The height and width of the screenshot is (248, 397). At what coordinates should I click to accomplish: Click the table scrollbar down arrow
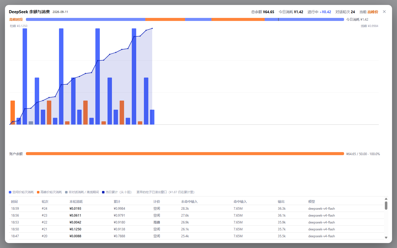click(x=386, y=238)
